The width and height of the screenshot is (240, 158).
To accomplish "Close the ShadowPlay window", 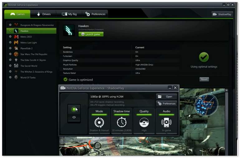I will (x=175, y=88).
